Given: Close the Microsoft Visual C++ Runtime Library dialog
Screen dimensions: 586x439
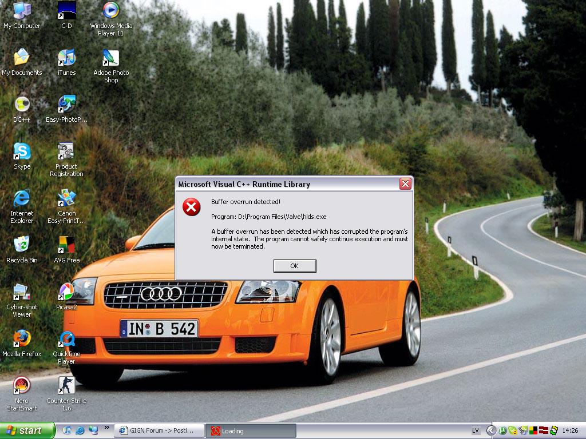Looking at the screenshot, I should pyautogui.click(x=405, y=184).
